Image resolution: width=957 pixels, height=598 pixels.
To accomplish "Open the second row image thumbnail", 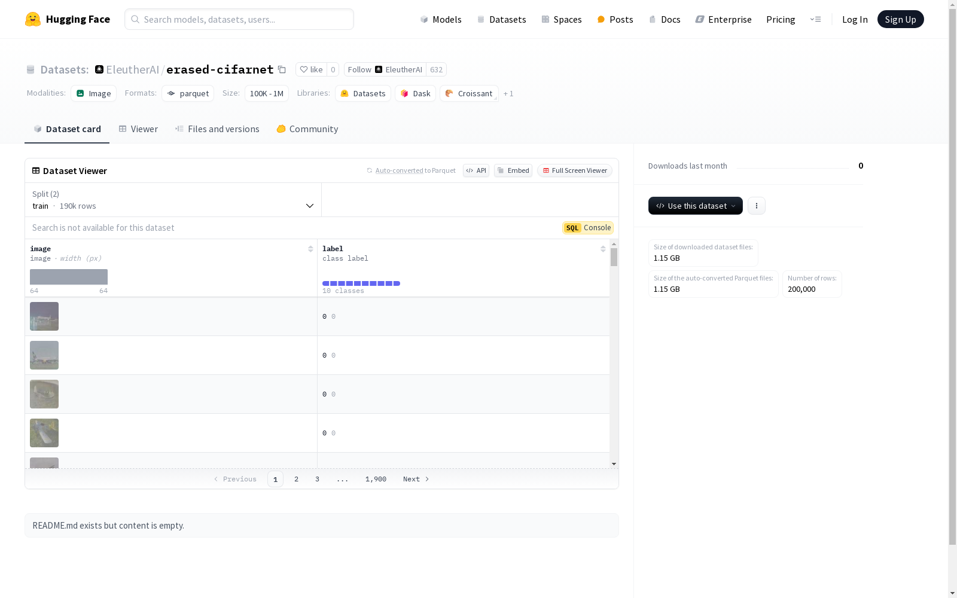I will 44,355.
